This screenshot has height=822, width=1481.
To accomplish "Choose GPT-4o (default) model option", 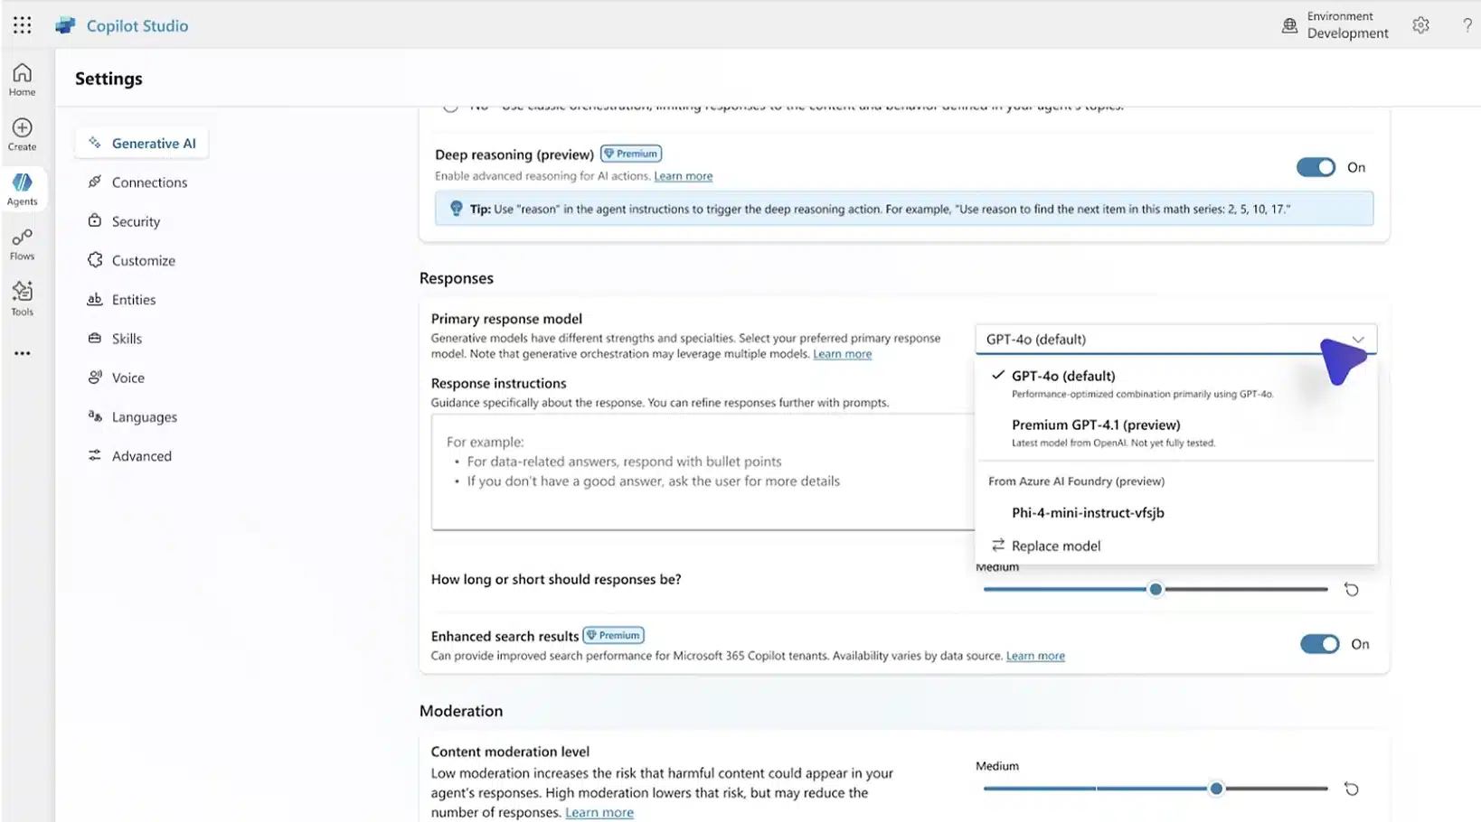I will (x=1175, y=385).
